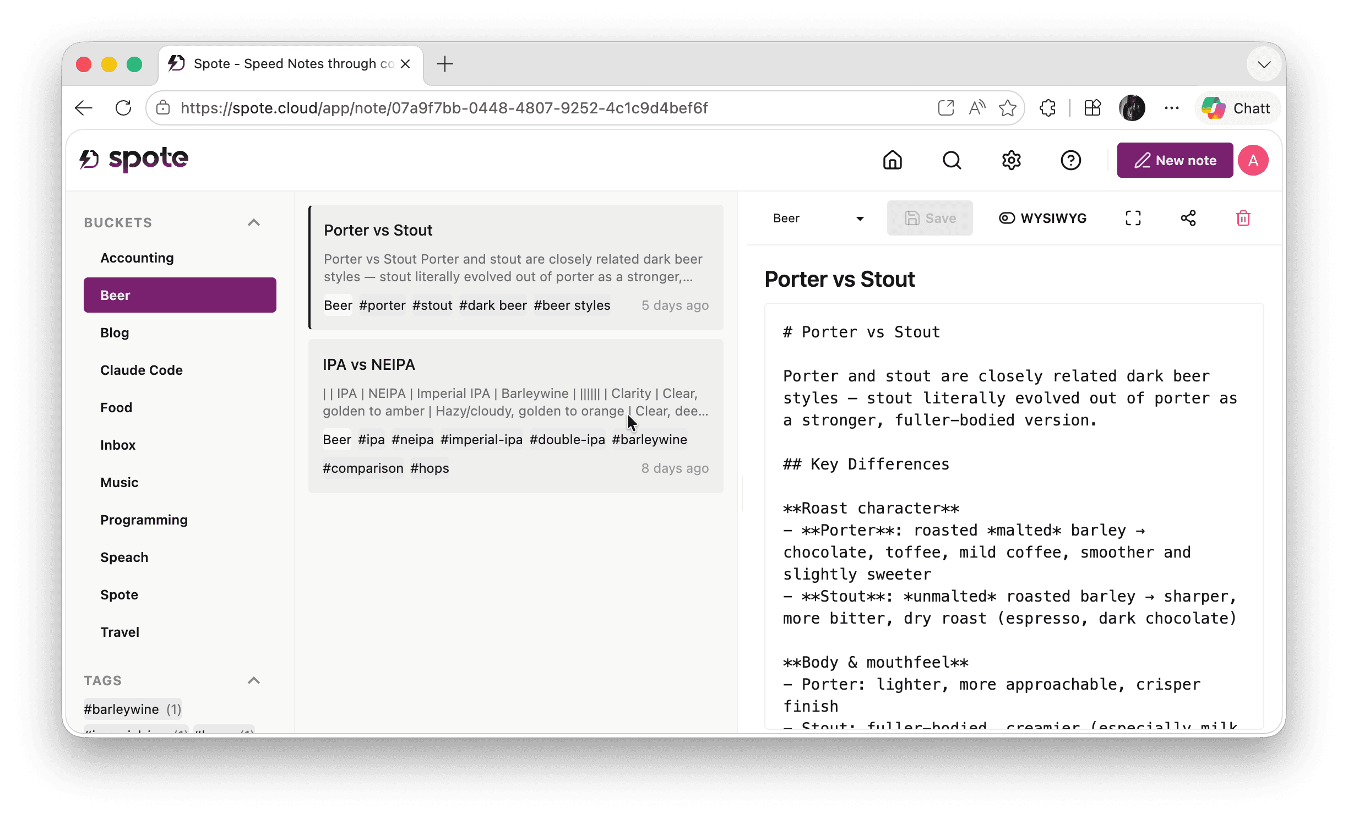Select the Beer bucket in the sidebar
Viewport: 1348px width, 819px height.
(x=180, y=295)
